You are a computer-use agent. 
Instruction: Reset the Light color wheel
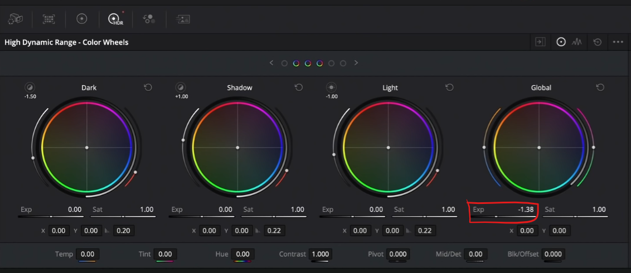pos(449,87)
